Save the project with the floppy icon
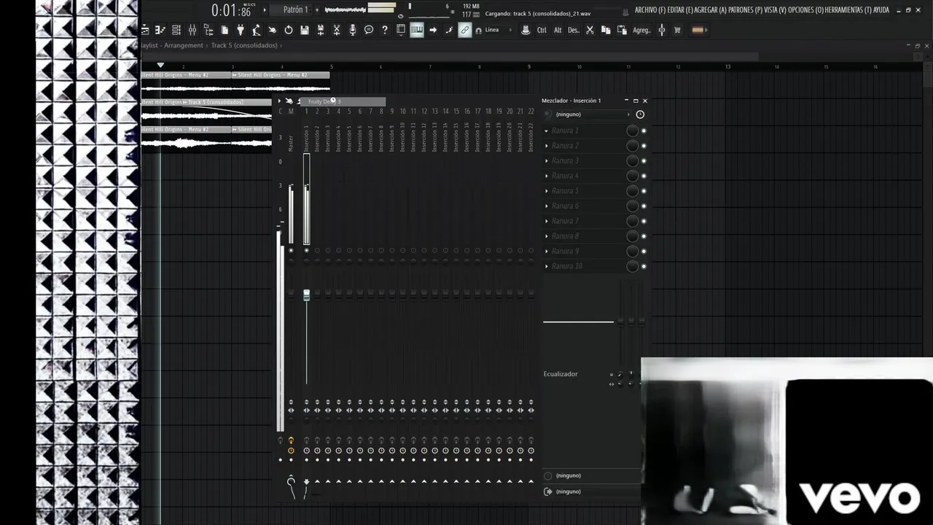Screen dimensions: 933x525 pyautogui.click(x=305, y=30)
